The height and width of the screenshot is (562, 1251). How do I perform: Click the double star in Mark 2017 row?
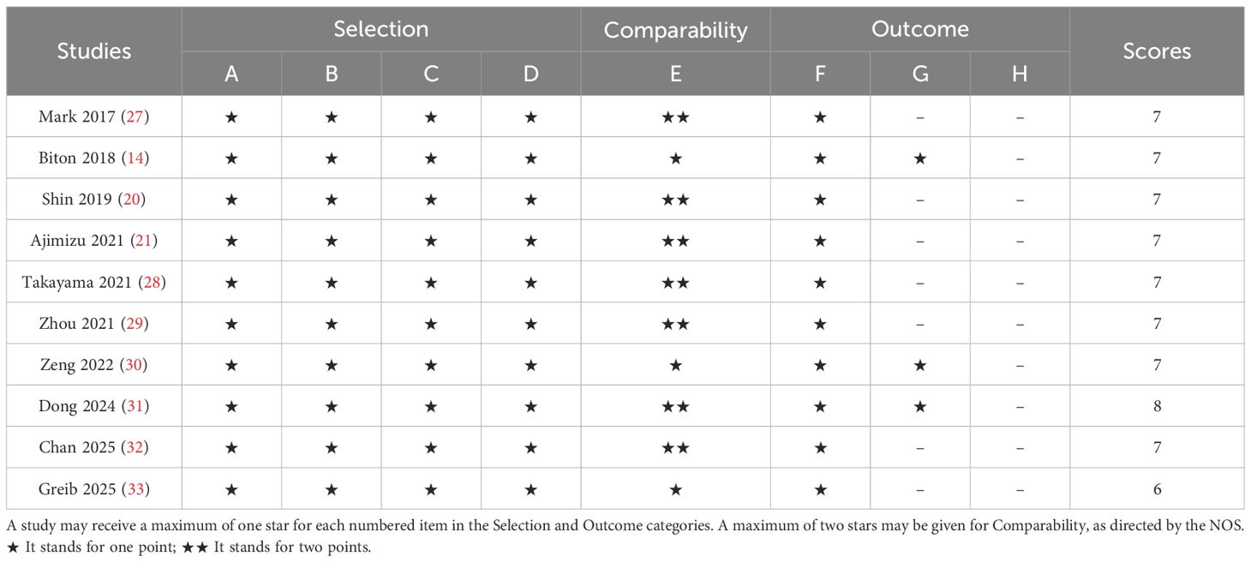(x=675, y=117)
